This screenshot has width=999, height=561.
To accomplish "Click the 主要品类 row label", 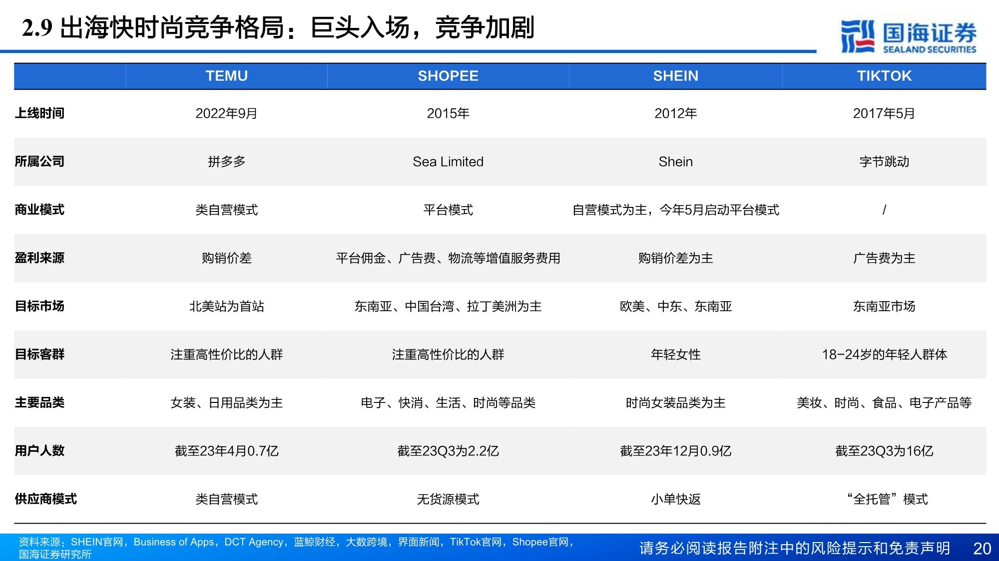I will tap(39, 402).
